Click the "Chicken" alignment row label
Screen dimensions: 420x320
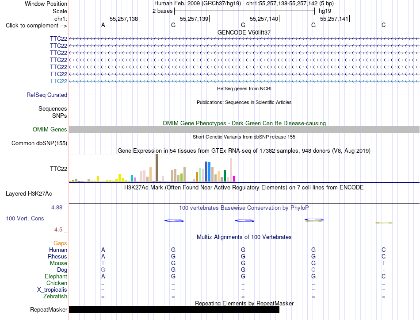(57, 283)
